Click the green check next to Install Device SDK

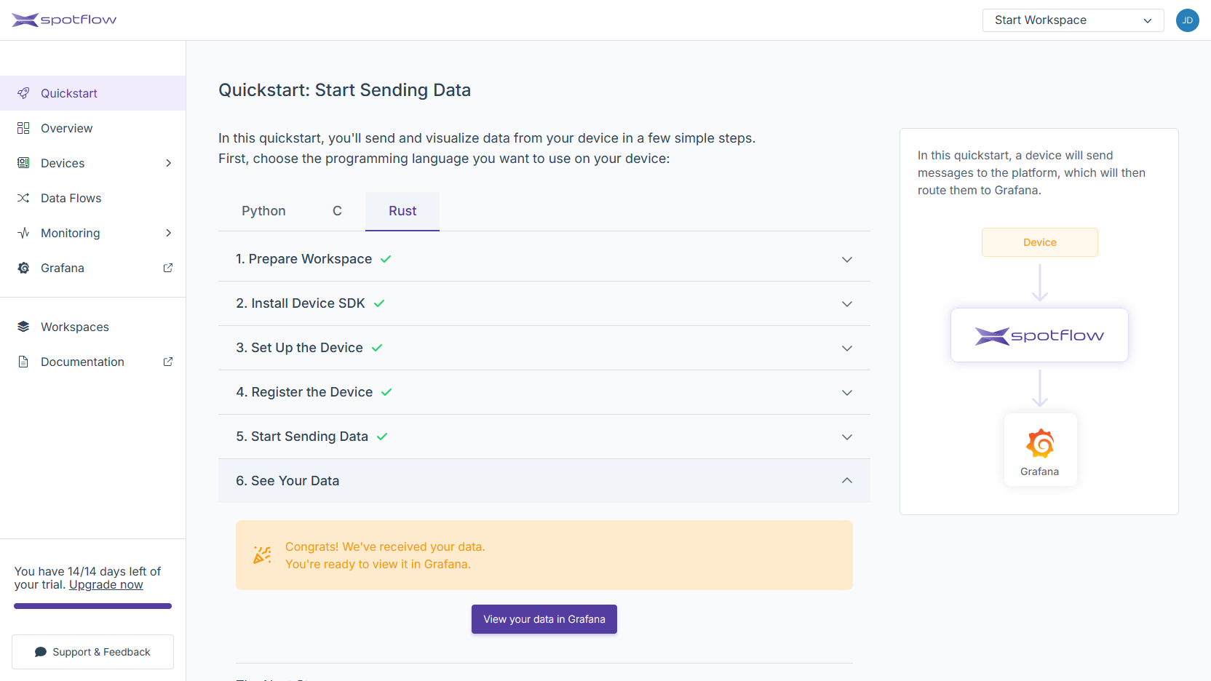(379, 303)
